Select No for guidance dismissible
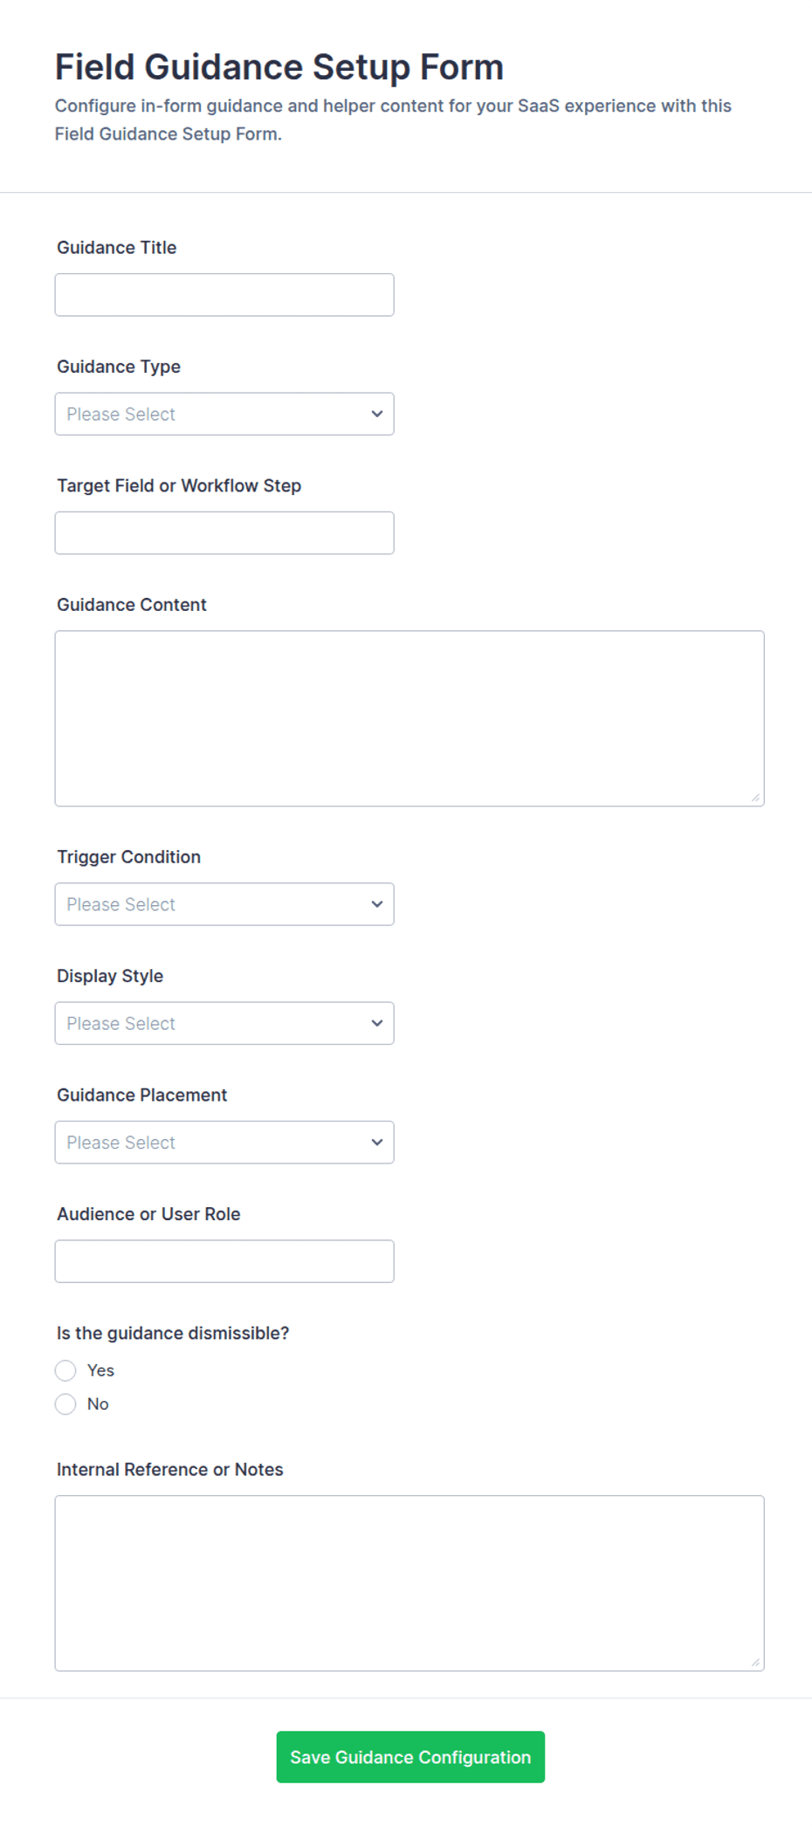Screen dimensions: 812x1826 tap(65, 1404)
